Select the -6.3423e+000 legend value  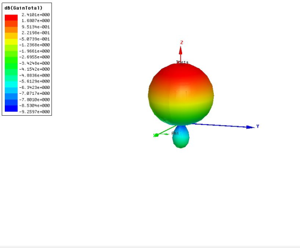click(x=35, y=87)
